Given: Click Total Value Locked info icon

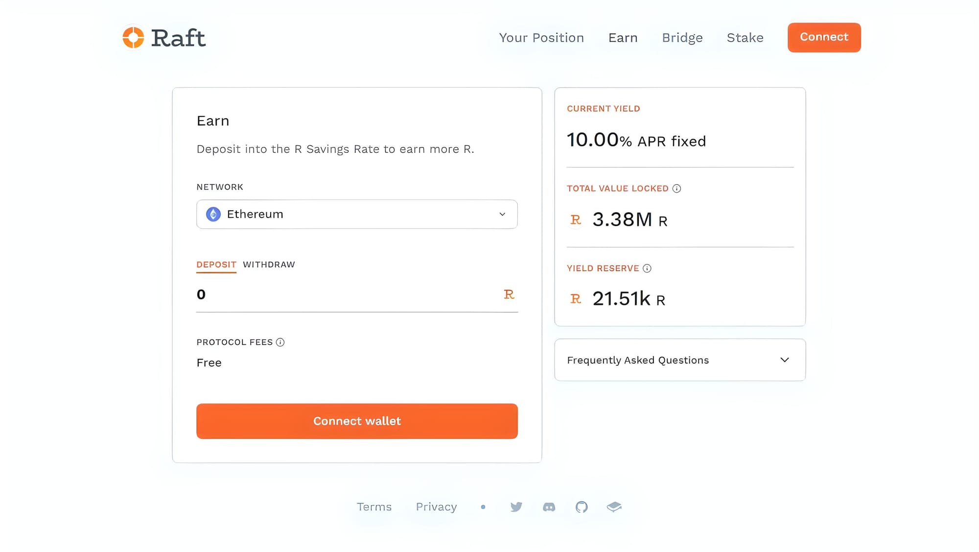Looking at the screenshot, I should (676, 189).
